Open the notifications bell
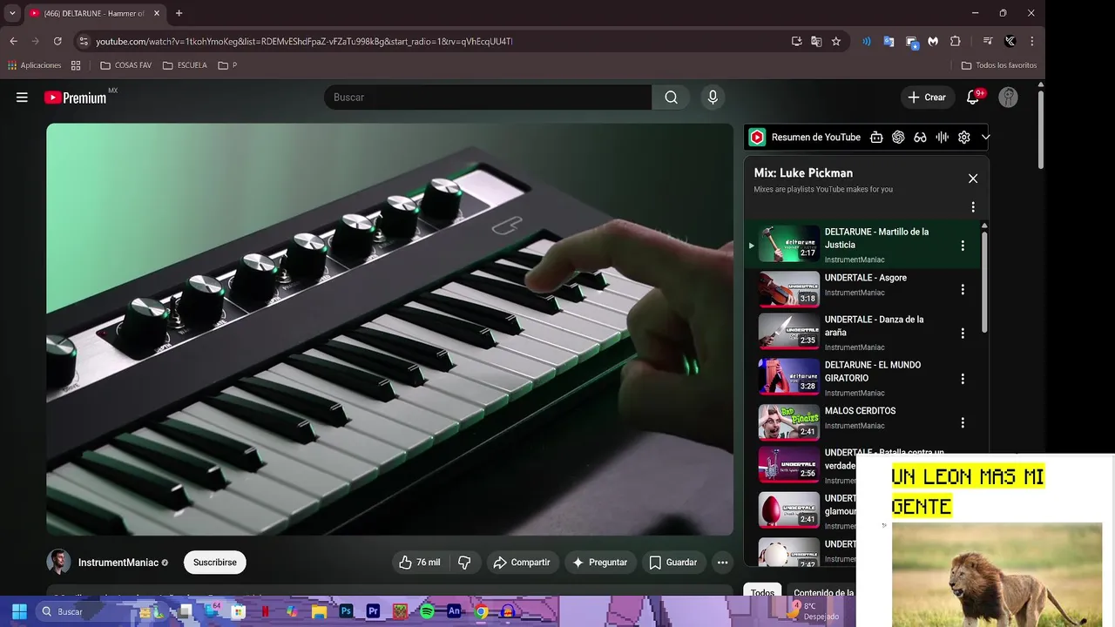This screenshot has height=627, width=1115. click(x=973, y=98)
